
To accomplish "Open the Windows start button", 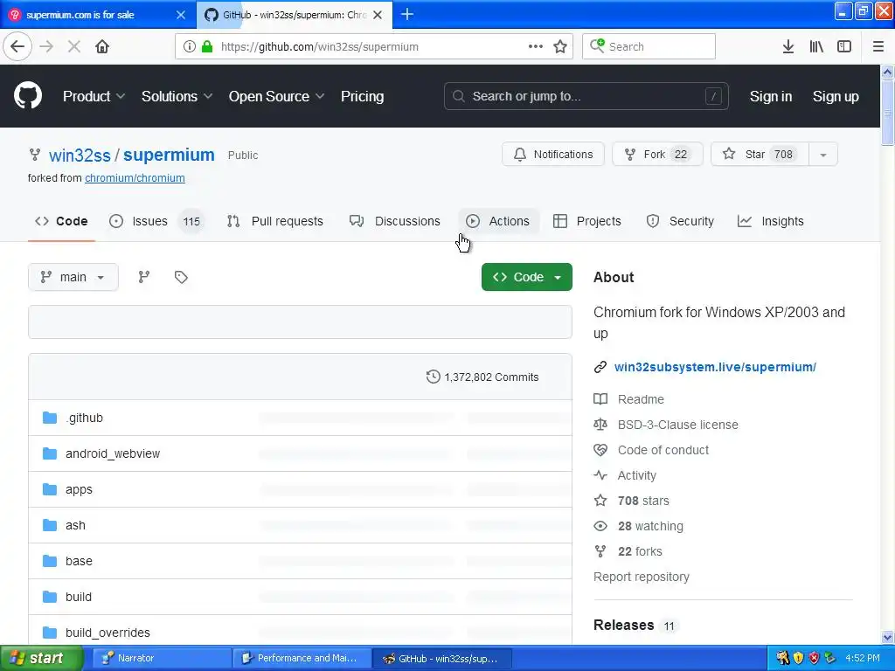I will (x=41, y=658).
